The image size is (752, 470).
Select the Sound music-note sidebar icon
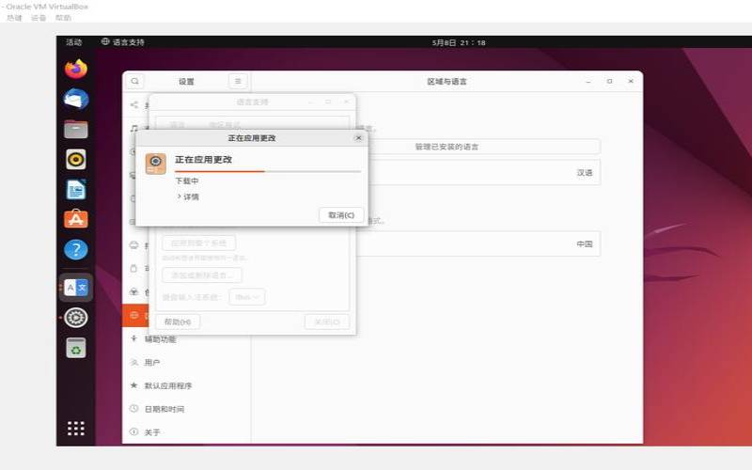click(x=134, y=128)
